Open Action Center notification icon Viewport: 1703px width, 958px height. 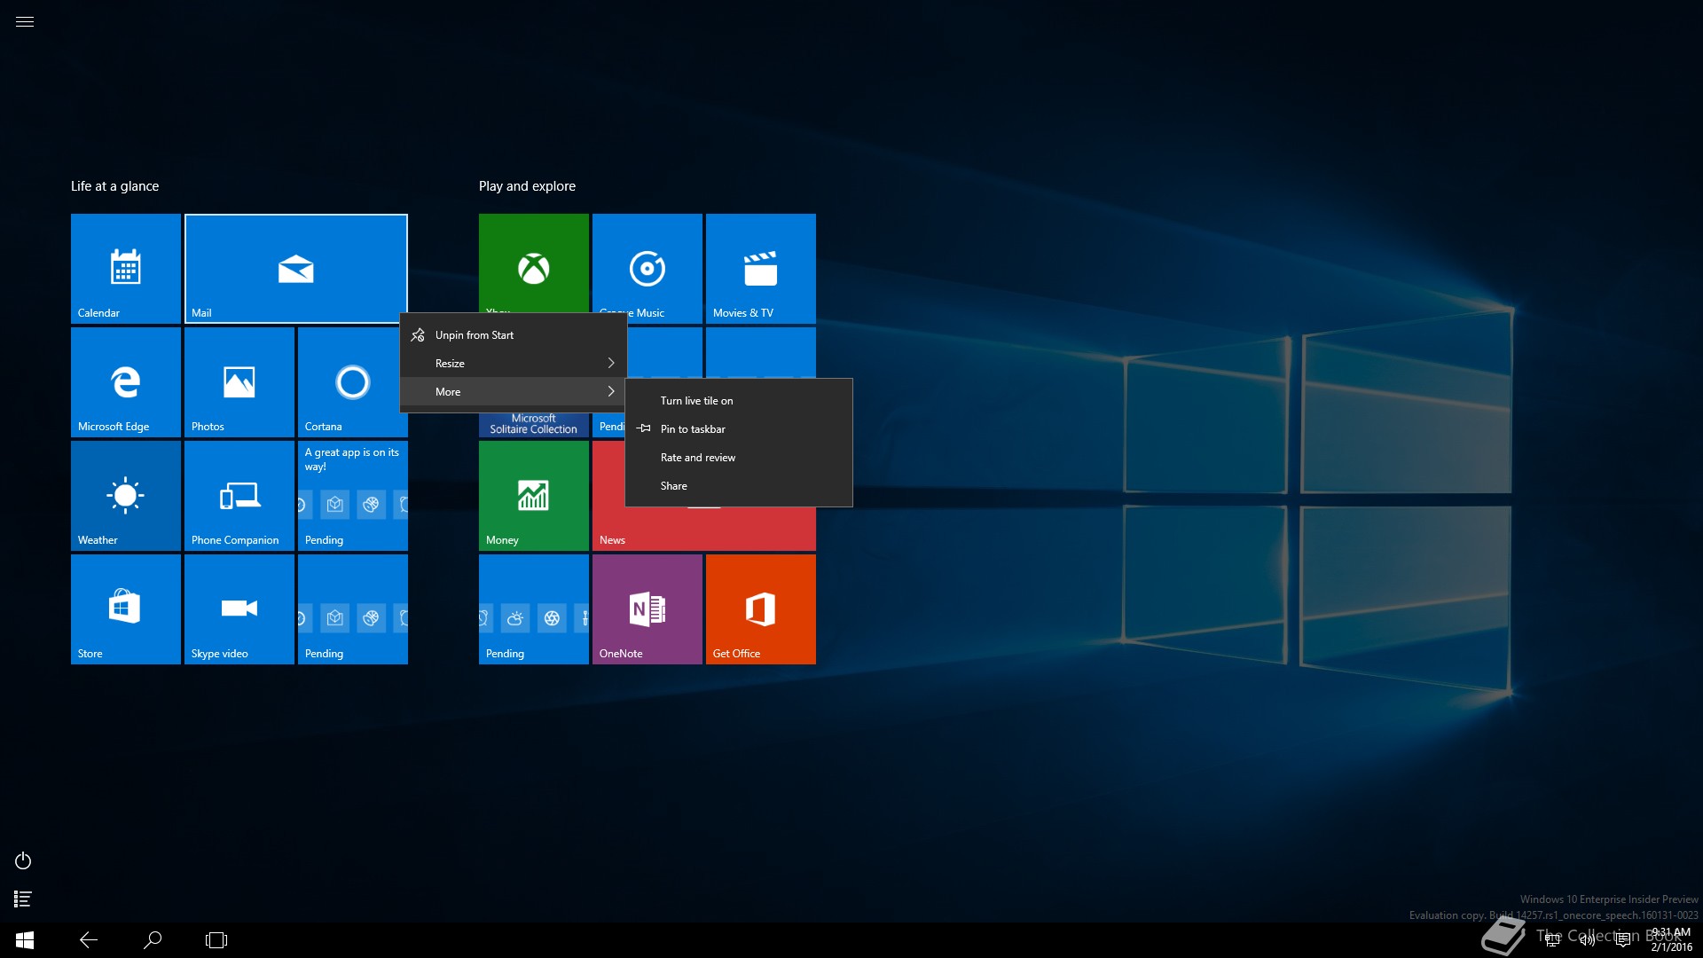coord(1623,940)
